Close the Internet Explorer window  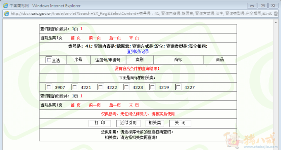tap(273, 6)
